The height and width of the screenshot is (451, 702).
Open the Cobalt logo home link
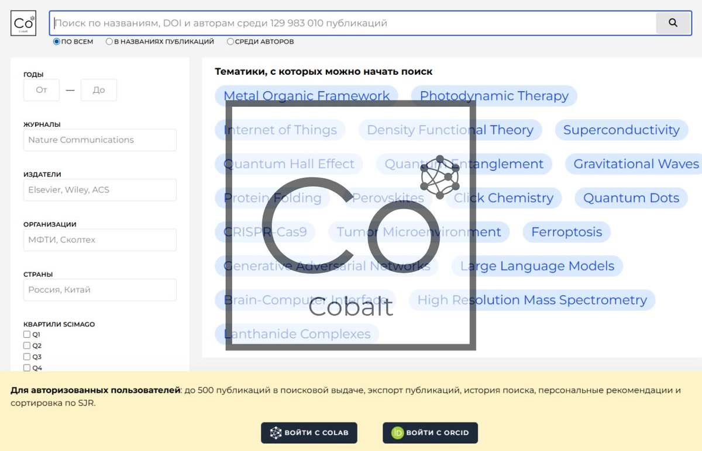coord(23,23)
